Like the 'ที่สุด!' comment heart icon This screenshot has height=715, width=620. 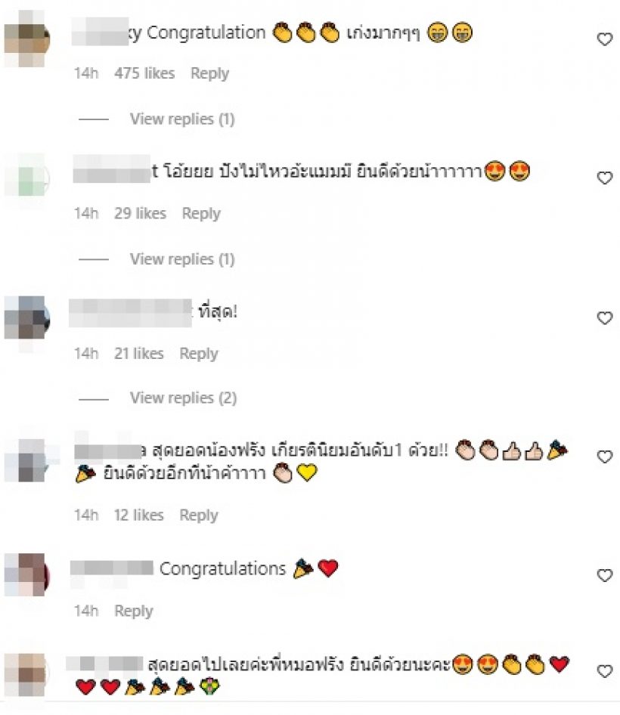[x=604, y=318]
